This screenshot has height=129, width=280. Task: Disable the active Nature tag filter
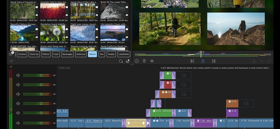[92, 54]
